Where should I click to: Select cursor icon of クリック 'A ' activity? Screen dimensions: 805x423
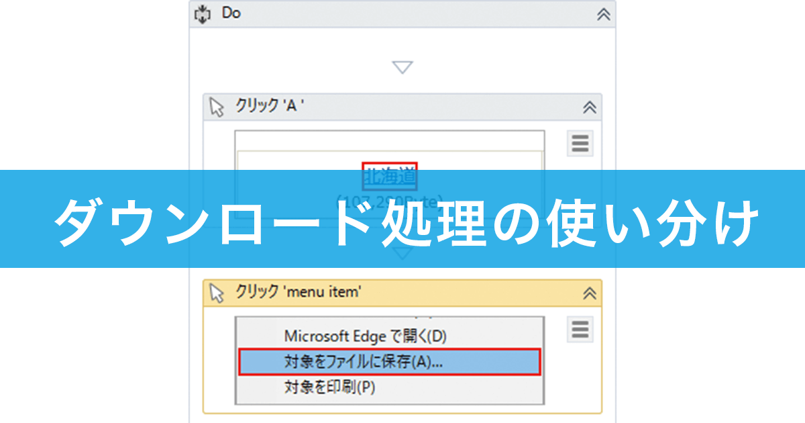(x=217, y=107)
